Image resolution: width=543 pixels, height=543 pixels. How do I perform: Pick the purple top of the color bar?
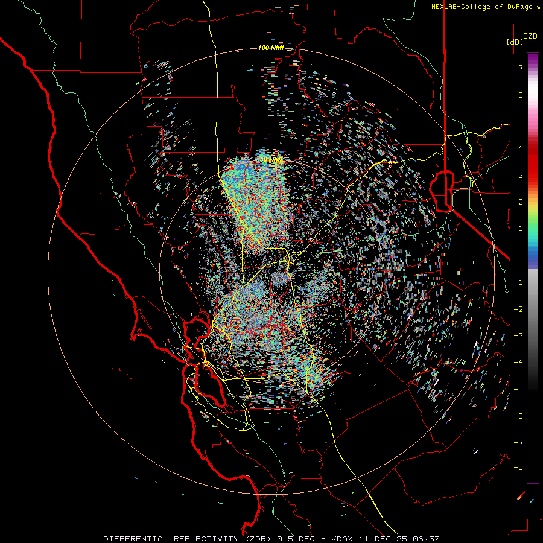tap(533, 58)
